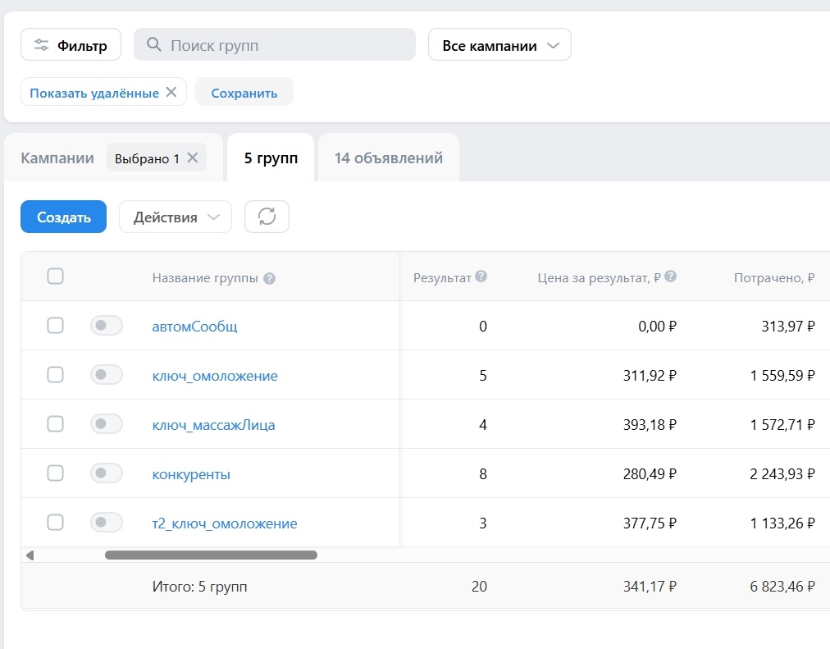
Task: Remove the Показать удалённые filter chip
Action: [171, 92]
